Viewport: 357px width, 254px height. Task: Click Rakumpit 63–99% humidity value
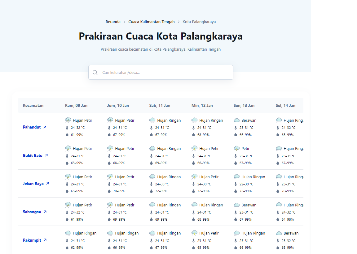point(288,248)
